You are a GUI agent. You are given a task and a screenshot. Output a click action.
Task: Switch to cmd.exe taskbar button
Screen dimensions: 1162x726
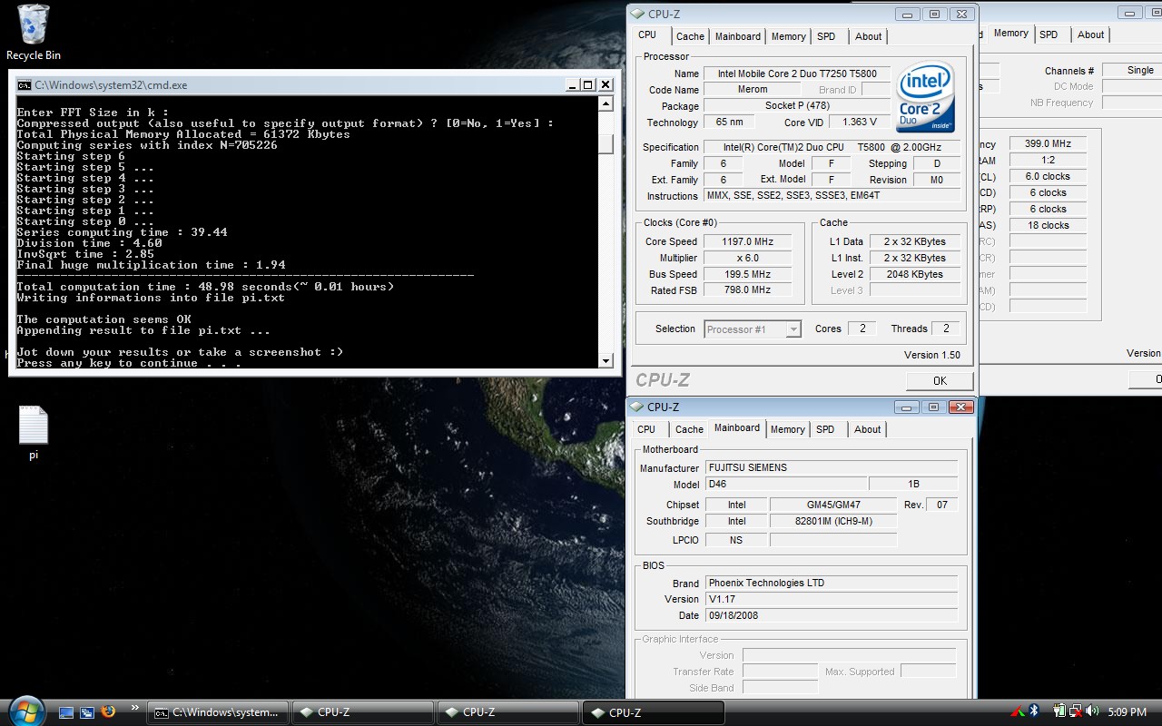pos(218,712)
